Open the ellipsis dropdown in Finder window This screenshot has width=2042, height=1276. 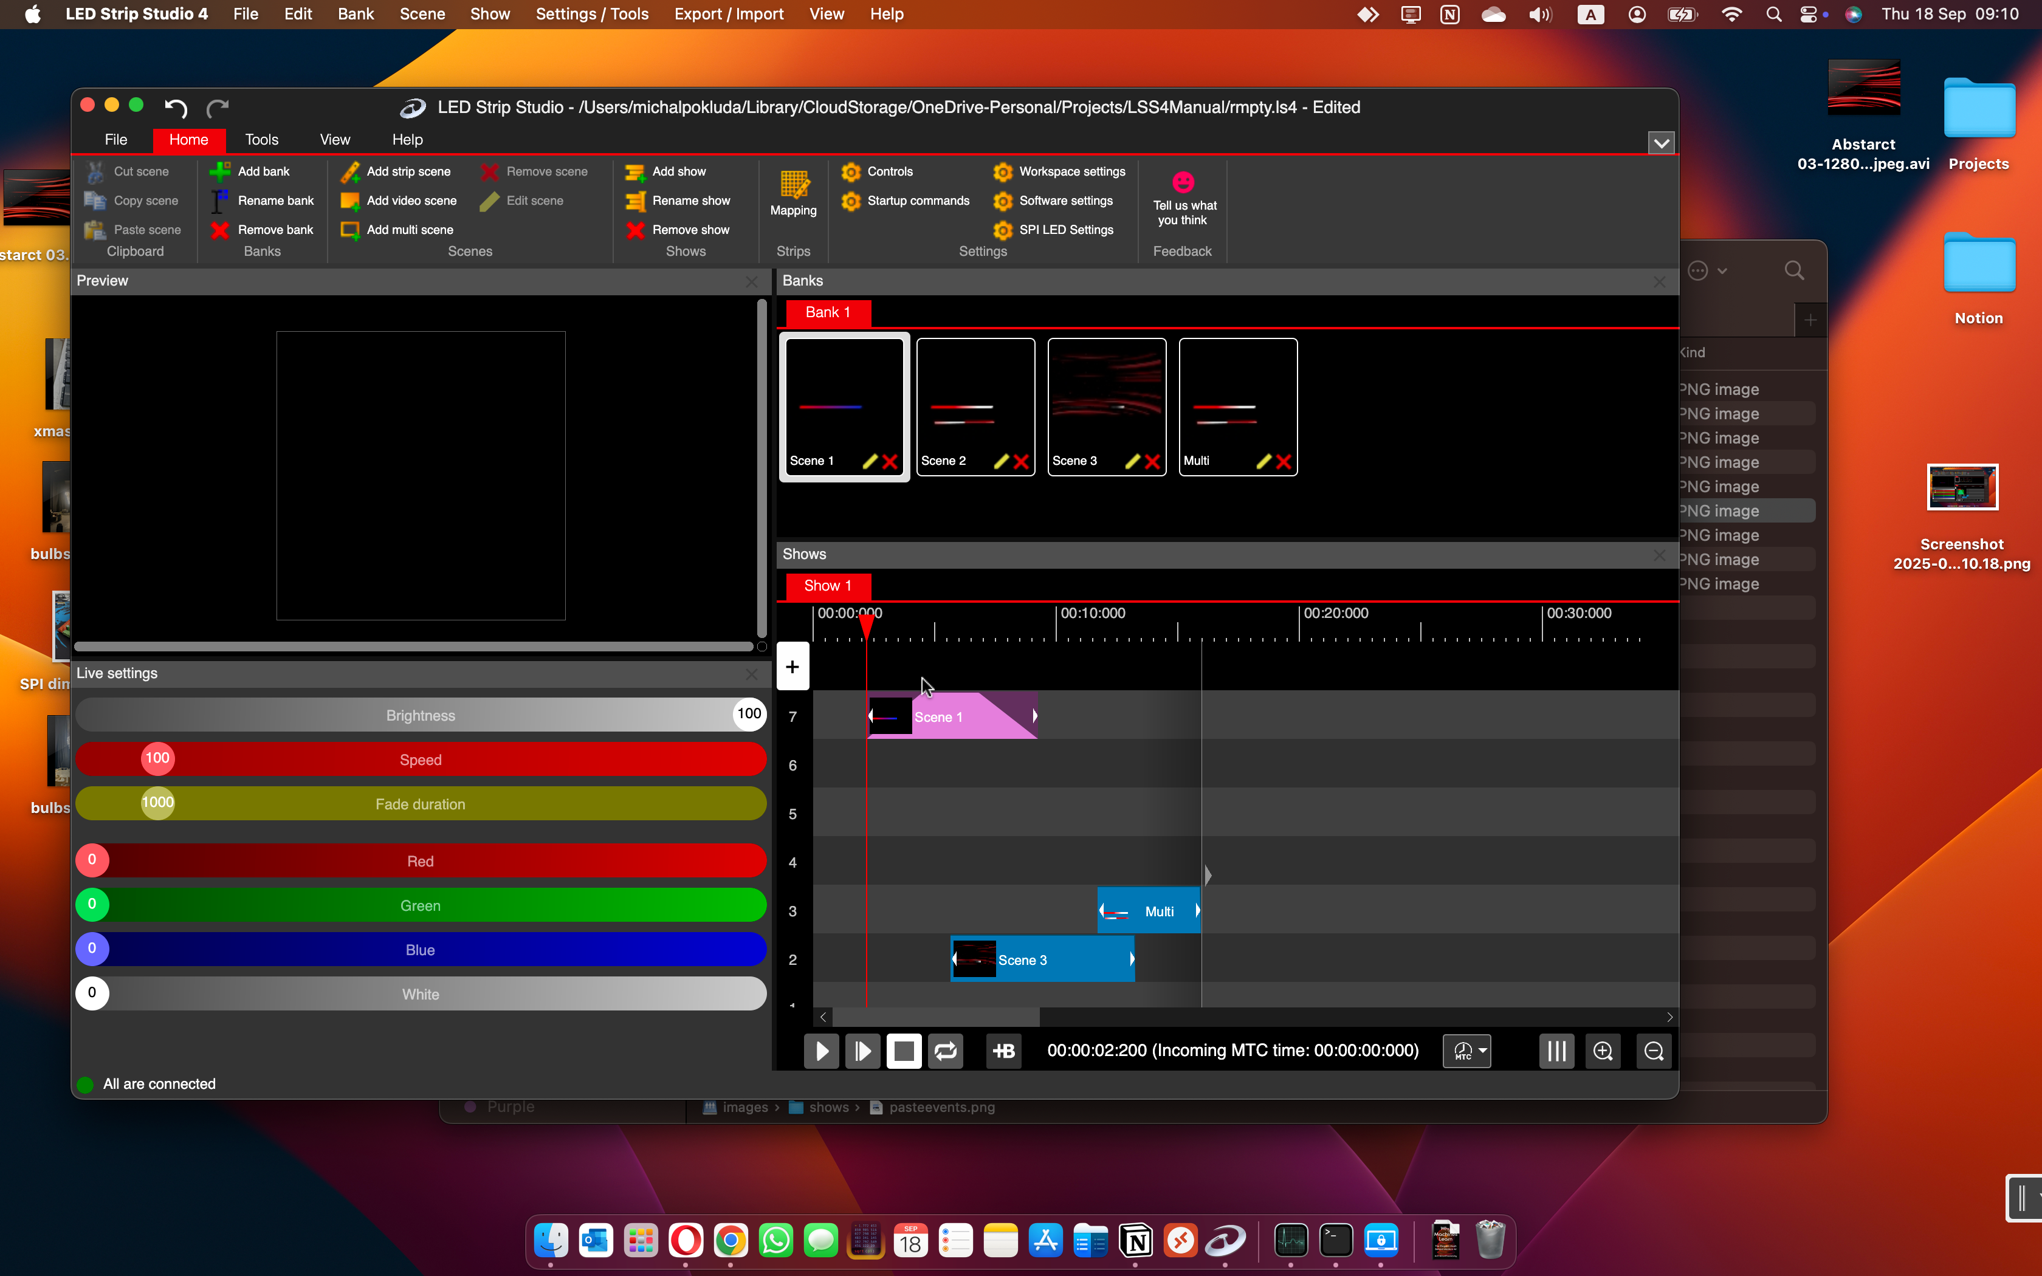[x=1708, y=271]
